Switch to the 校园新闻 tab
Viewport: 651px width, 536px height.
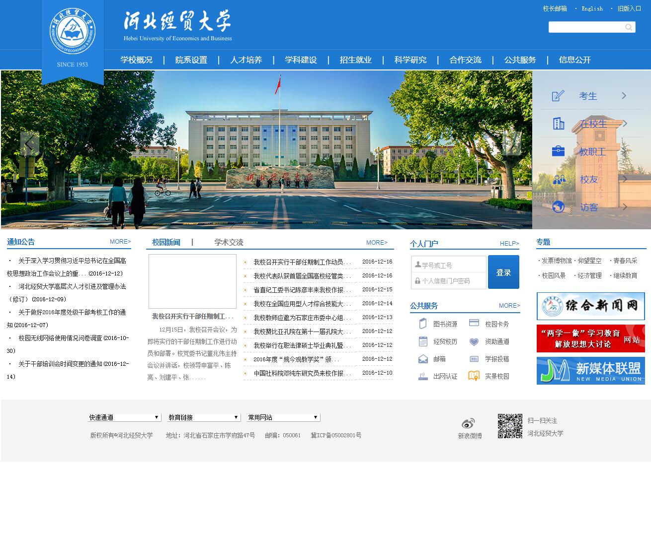[x=166, y=242]
